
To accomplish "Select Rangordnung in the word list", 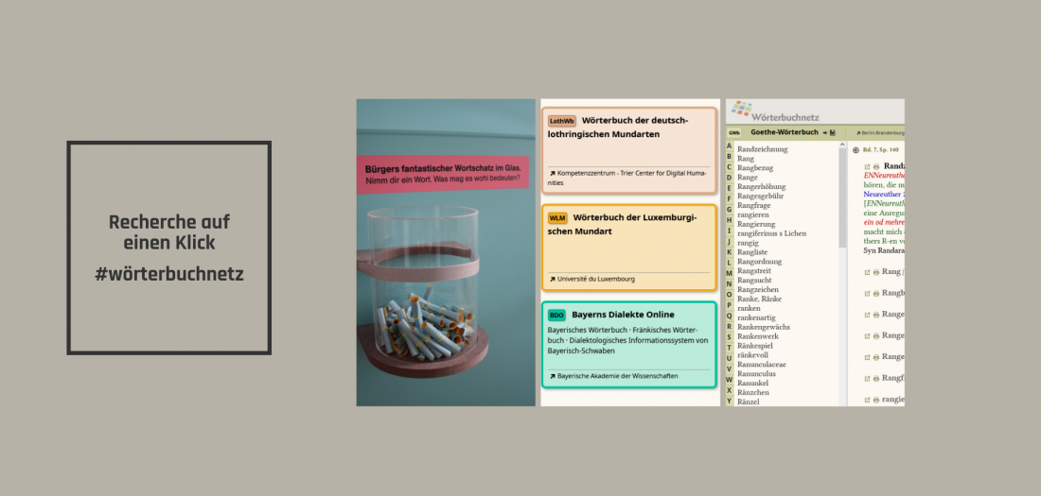I will coord(760,262).
